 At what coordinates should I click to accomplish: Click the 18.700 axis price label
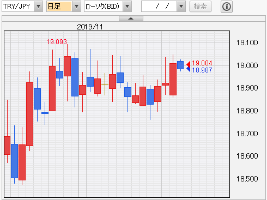click(247, 134)
